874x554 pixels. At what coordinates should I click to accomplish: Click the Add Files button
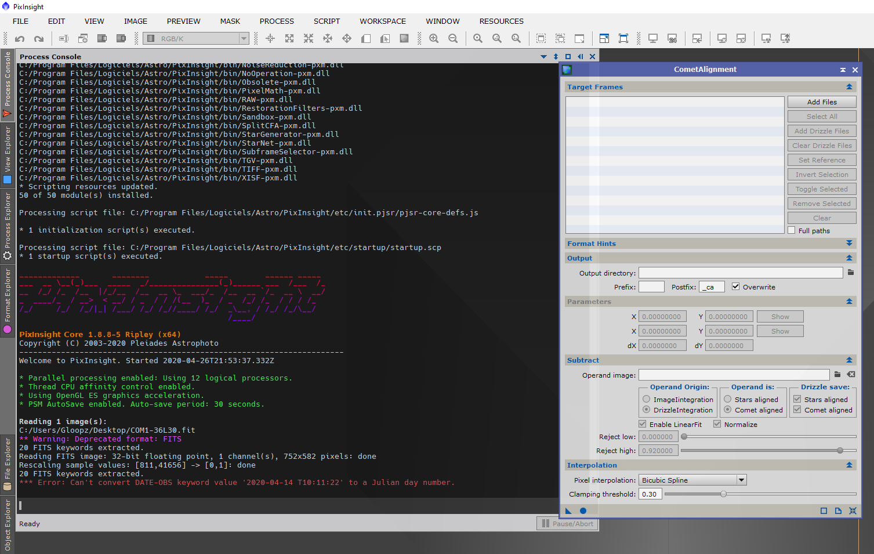pyautogui.click(x=822, y=102)
